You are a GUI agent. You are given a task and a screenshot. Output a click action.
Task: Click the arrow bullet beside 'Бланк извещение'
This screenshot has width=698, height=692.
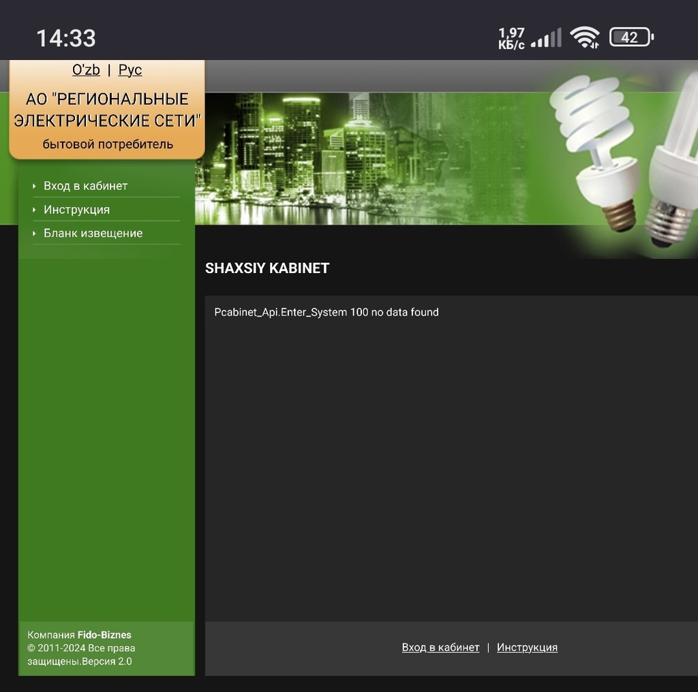tap(34, 233)
